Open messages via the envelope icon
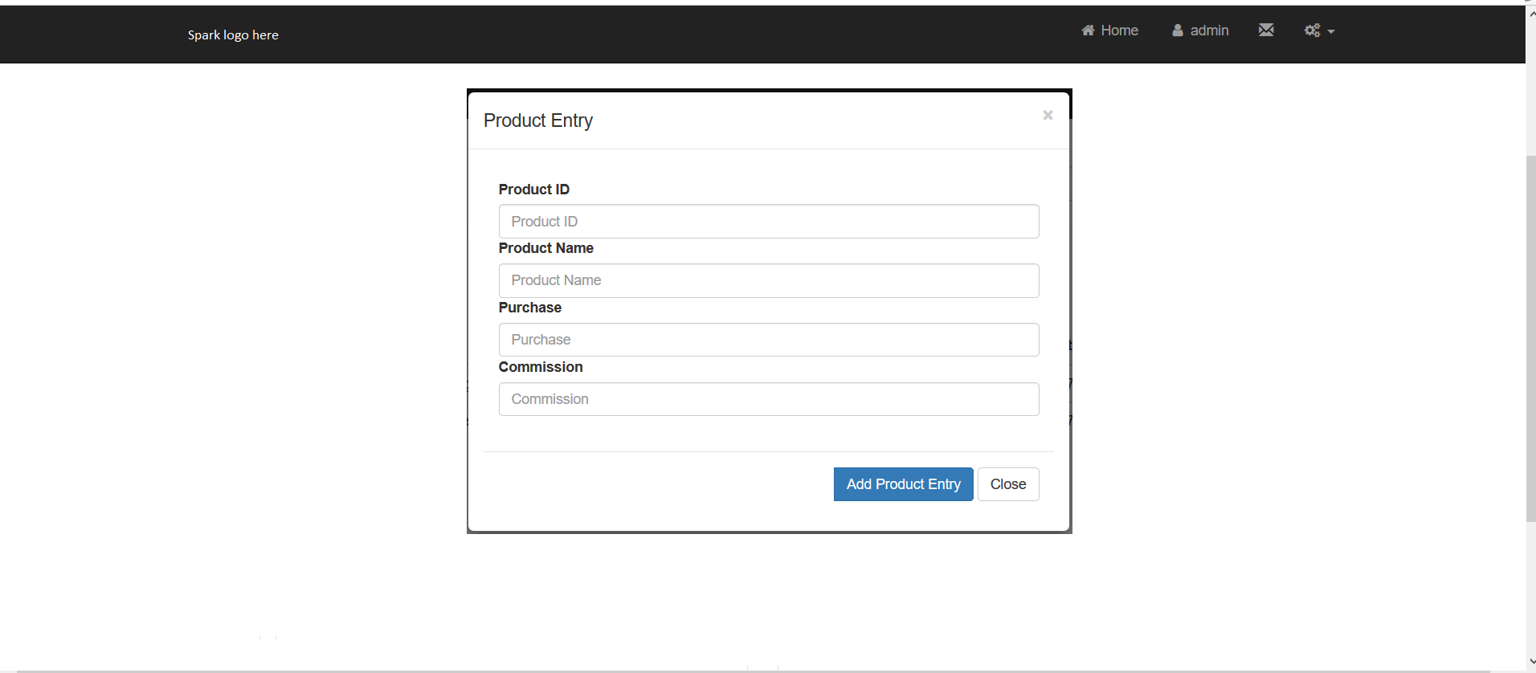This screenshot has width=1536, height=673. [1266, 31]
